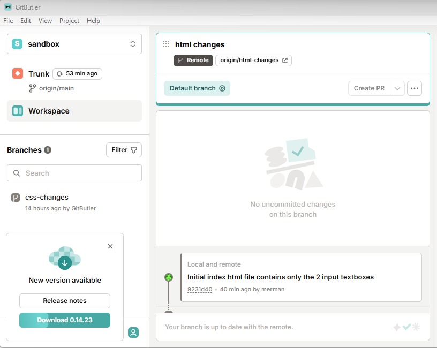The height and width of the screenshot is (348, 437).
Task: Click the Workspace lanes icon
Action: [x=18, y=111]
